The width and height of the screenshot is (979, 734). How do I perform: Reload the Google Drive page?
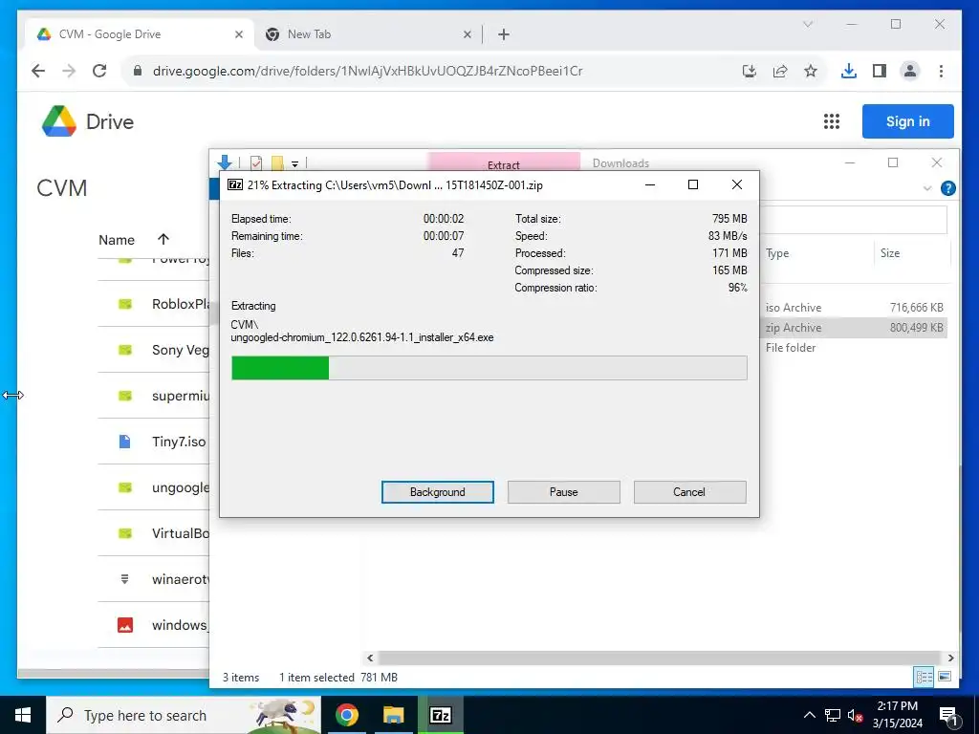click(99, 71)
